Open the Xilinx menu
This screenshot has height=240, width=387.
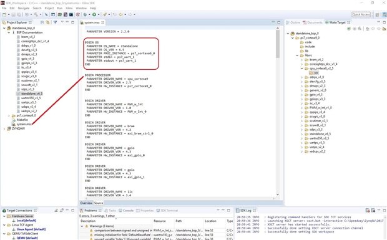pyautogui.click(x=69, y=8)
